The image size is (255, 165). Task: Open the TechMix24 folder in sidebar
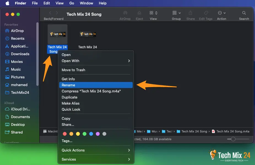pyautogui.click(x=17, y=92)
